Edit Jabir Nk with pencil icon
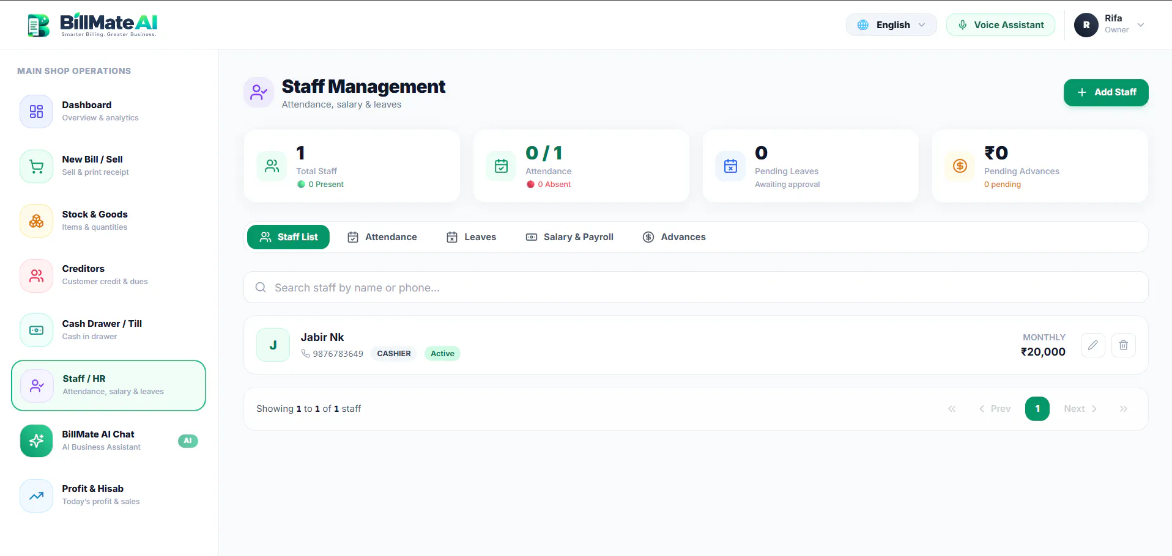This screenshot has width=1172, height=556. coord(1093,345)
